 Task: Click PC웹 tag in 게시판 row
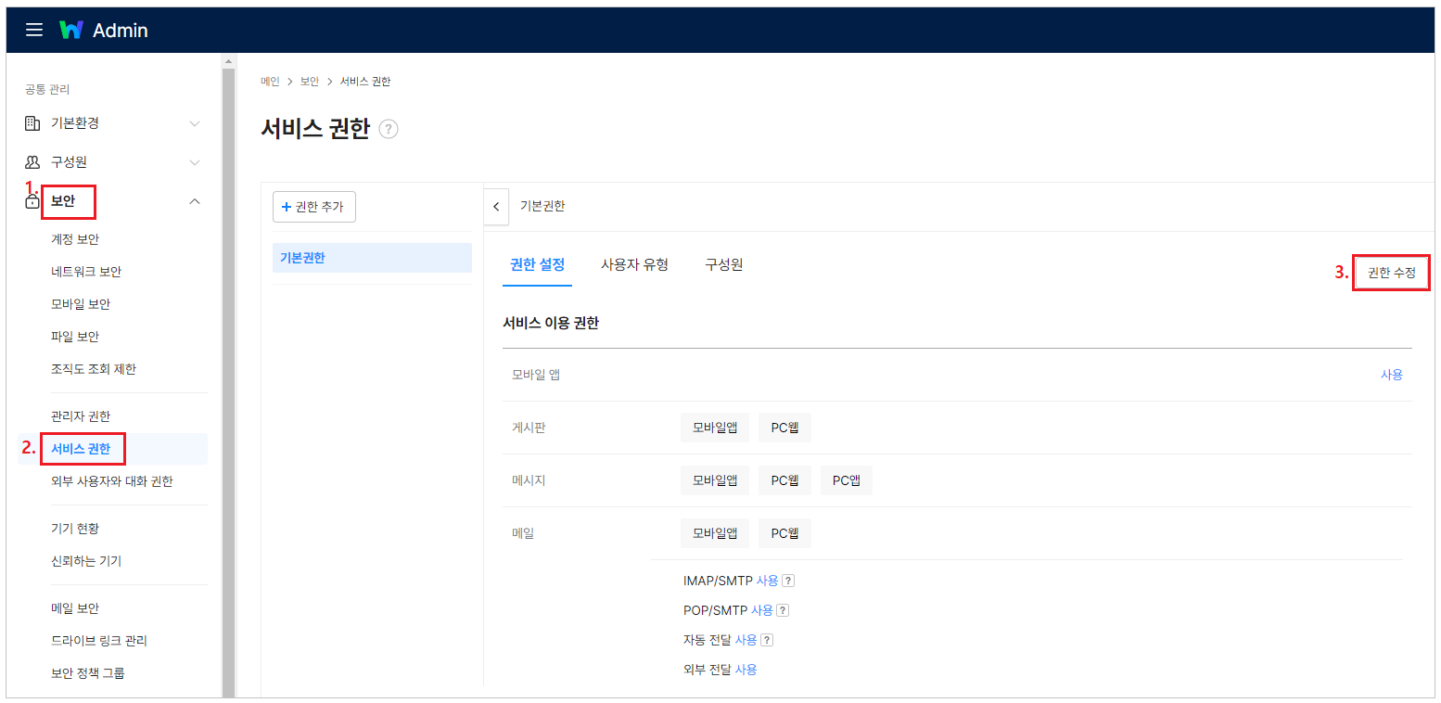[784, 428]
